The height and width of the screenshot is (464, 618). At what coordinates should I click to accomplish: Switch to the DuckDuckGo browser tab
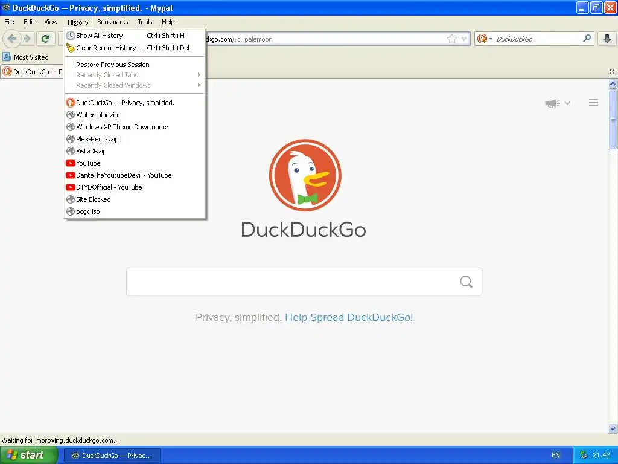tap(32, 72)
